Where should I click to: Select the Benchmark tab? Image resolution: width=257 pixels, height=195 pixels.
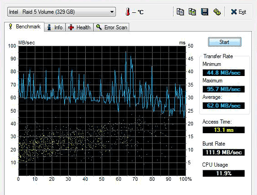24,27
